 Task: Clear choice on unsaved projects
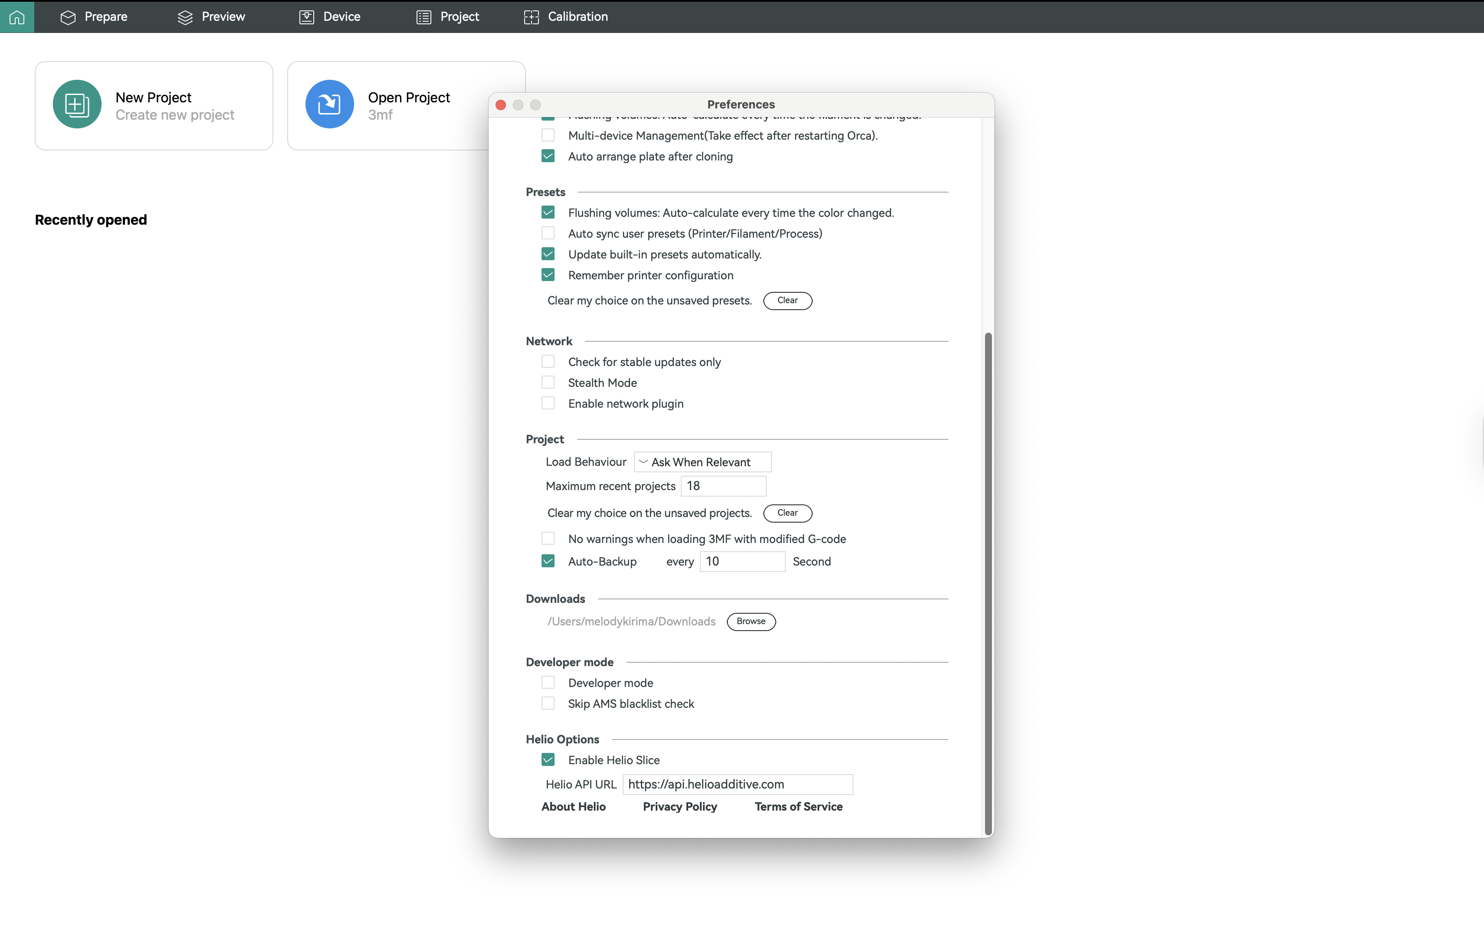pos(788,513)
